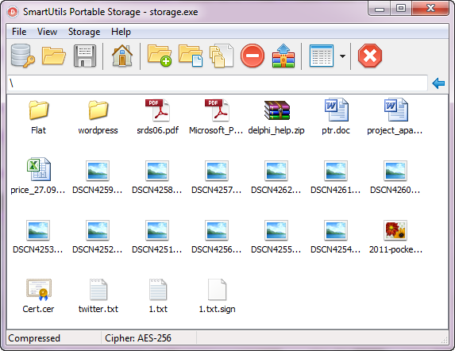Screen dimensions: 455x351
Task: Create new folder with the green plus icon
Action: 160,56
